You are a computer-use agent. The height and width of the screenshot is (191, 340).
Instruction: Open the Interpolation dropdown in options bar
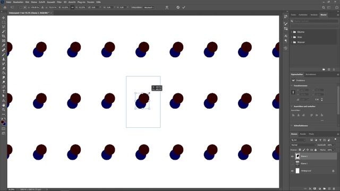point(149,7)
